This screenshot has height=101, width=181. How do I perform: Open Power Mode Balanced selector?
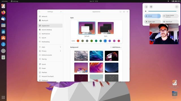[170, 16]
